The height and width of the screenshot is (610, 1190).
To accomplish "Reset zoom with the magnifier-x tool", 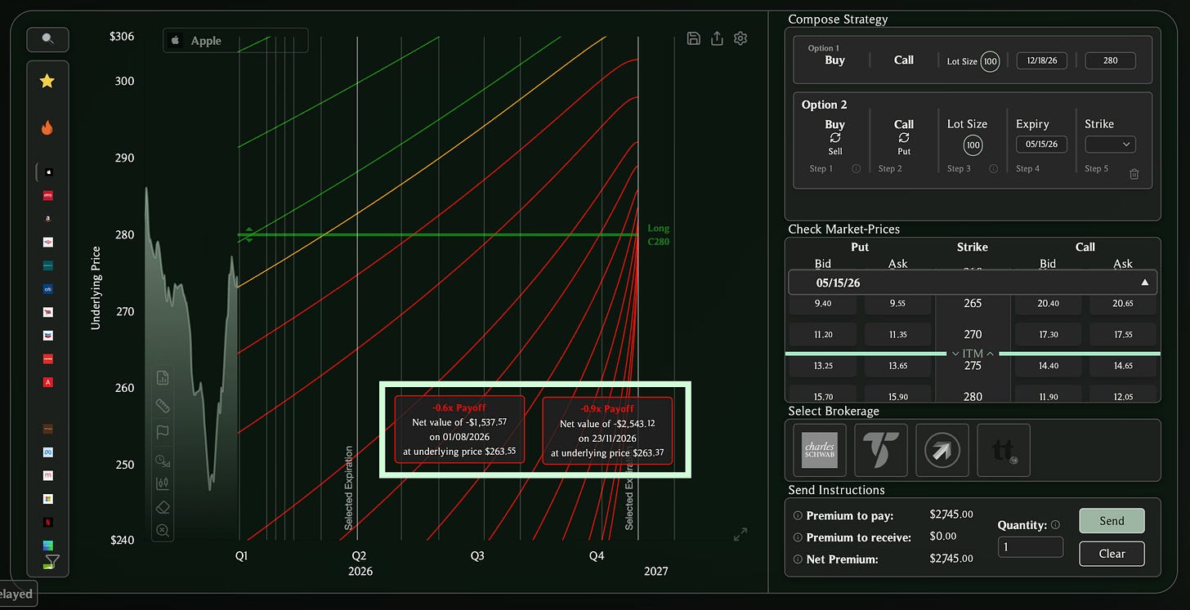I will 162,531.
